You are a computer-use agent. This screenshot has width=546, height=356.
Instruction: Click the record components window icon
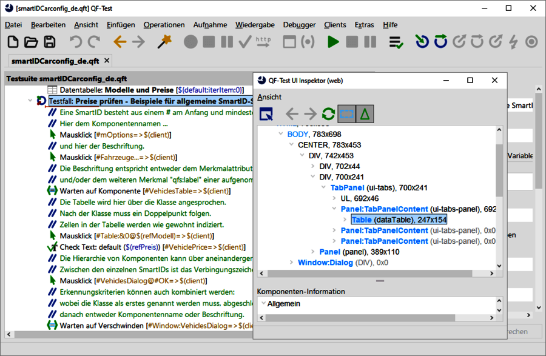[x=289, y=42]
